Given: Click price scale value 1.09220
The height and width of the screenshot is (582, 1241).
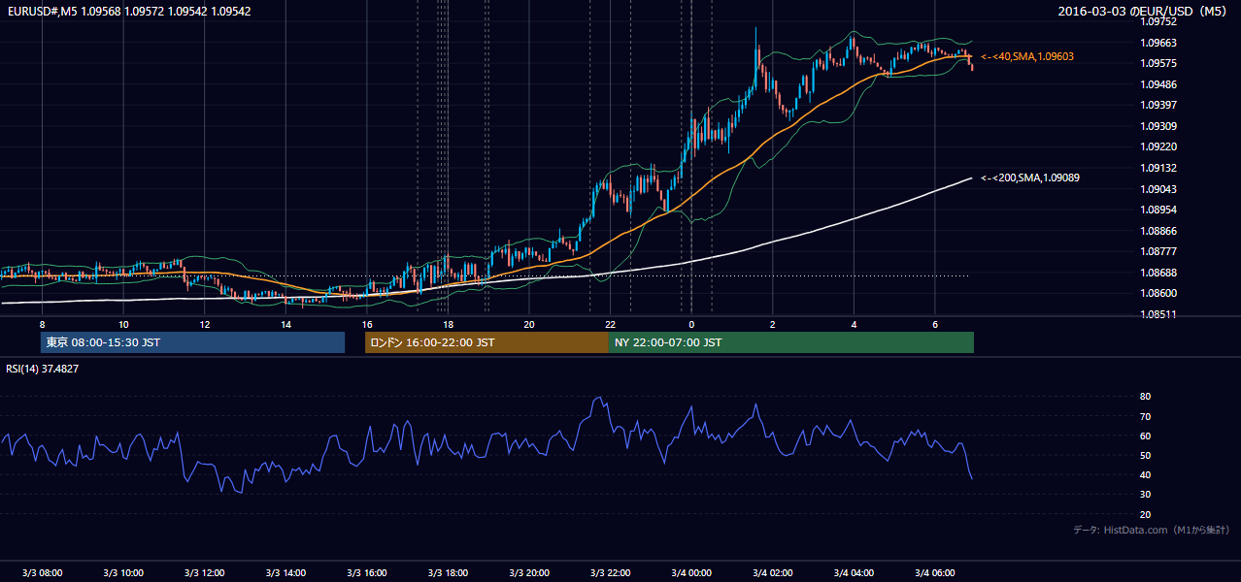Looking at the screenshot, I should click(1158, 147).
